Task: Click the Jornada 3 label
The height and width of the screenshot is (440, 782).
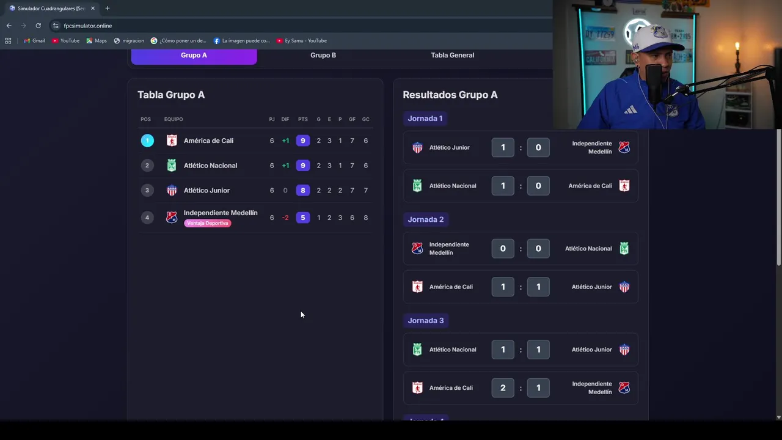Action: pos(426,320)
